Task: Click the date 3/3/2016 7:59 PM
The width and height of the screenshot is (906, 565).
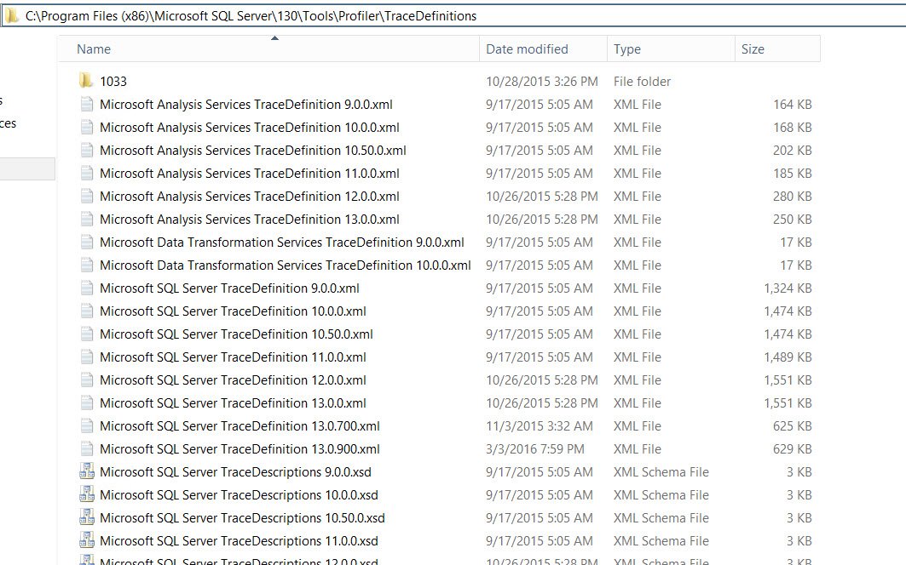Action: pos(535,449)
